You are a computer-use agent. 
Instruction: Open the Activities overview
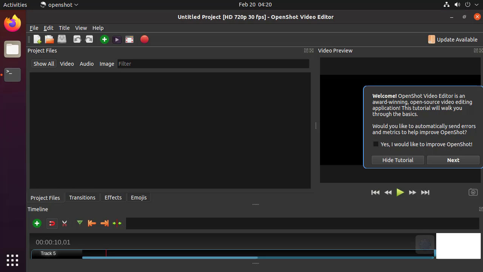(15, 5)
